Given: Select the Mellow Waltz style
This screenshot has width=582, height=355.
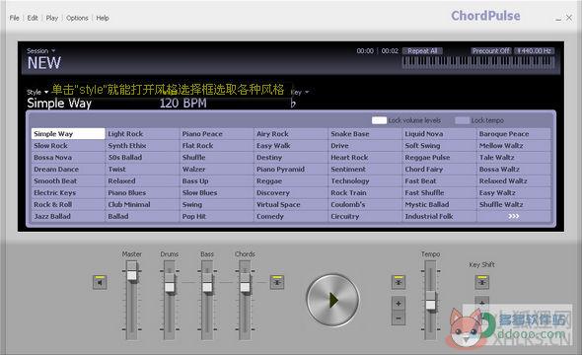Looking at the screenshot, I should tap(513, 146).
